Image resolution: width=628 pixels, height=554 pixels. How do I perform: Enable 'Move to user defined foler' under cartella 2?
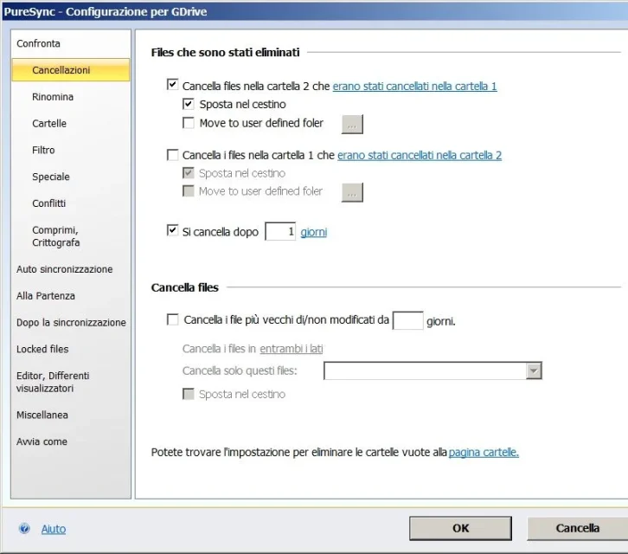[x=189, y=122]
